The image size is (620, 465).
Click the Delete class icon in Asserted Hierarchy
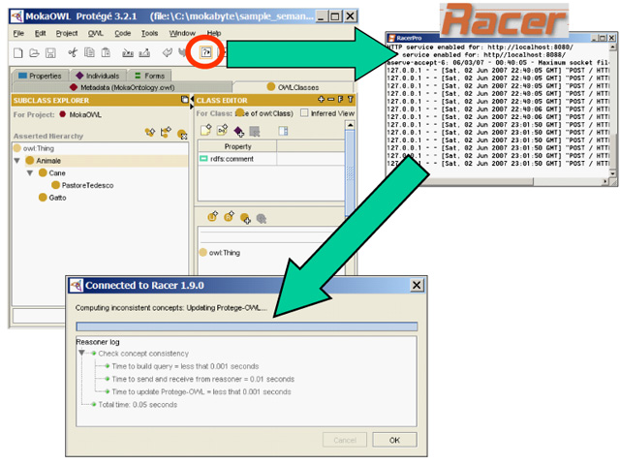[x=182, y=134]
